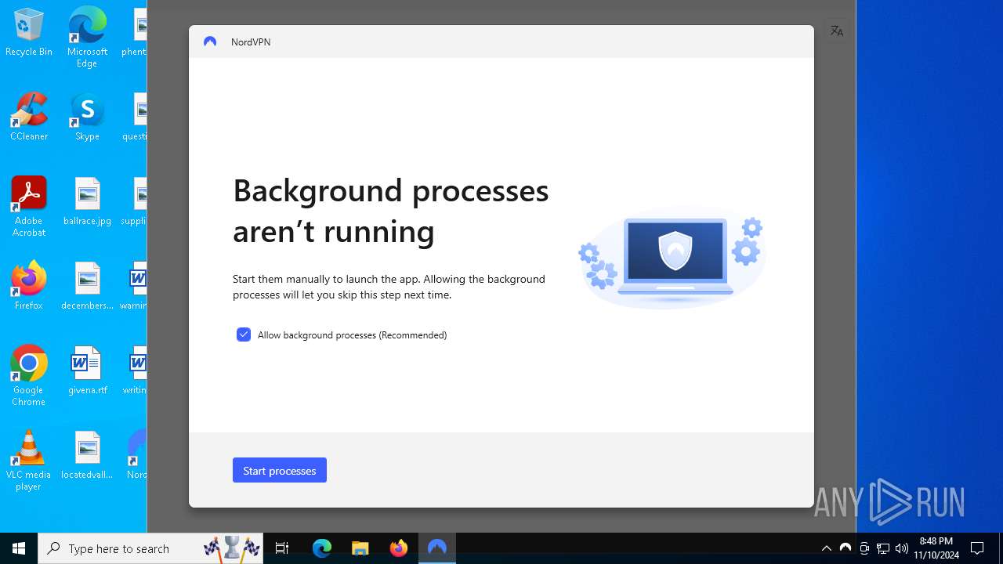The height and width of the screenshot is (564, 1003).
Task: Open the language selector icon
Action: tap(837, 31)
